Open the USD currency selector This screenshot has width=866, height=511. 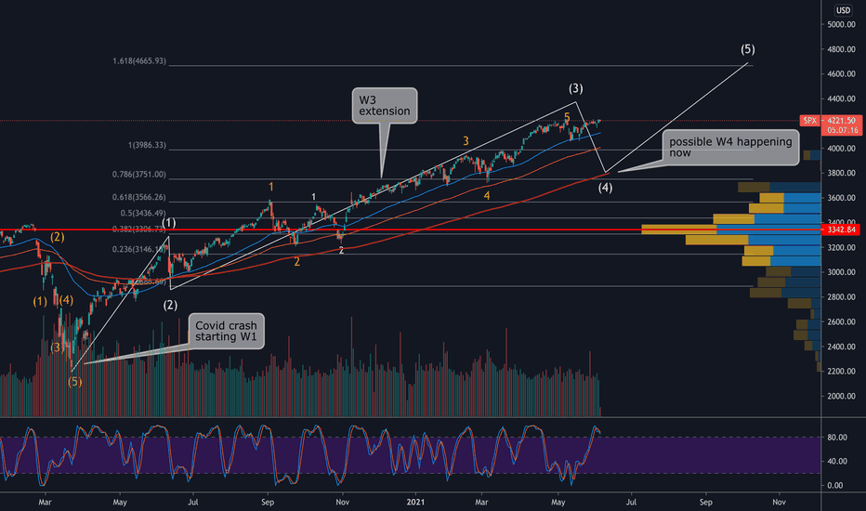coord(843,10)
